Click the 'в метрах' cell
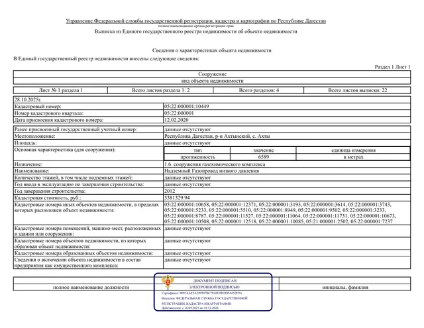The height and width of the screenshot is (328, 424). (353, 157)
